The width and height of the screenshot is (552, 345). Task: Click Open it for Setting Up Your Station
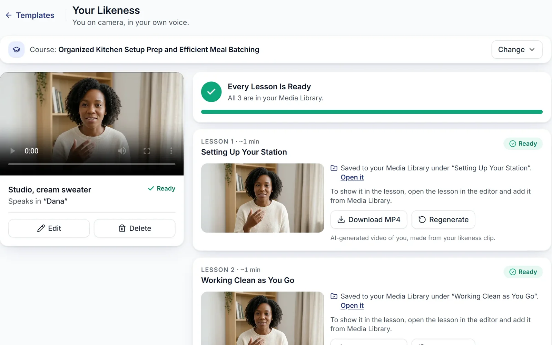[352, 177]
